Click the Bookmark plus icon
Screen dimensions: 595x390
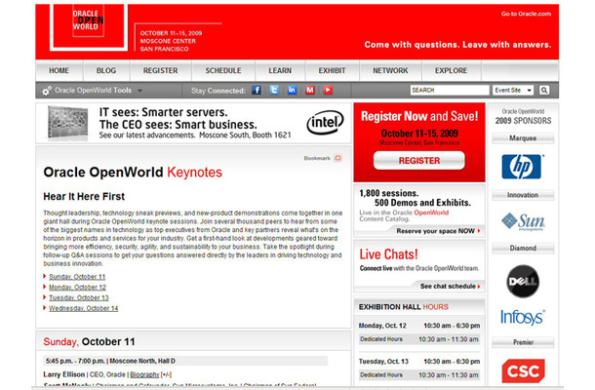pyautogui.click(x=337, y=158)
